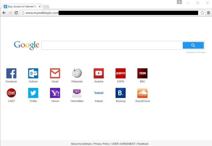Open a new tab with the new-tab button
This screenshot has width=212, height=146.
(x=46, y=7)
